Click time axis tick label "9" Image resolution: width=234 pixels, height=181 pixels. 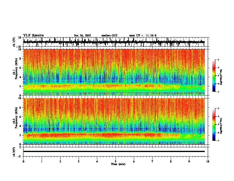(189, 161)
